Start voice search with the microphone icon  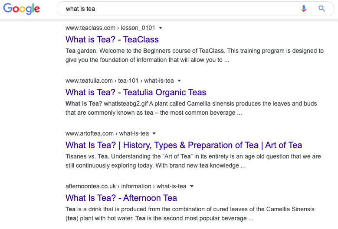click(x=304, y=9)
